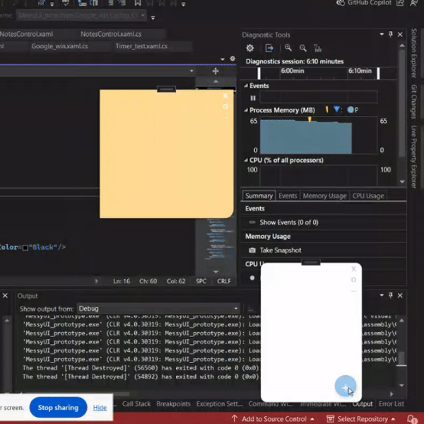Click Select Repository in status bar
424x424 pixels.
coord(360,419)
